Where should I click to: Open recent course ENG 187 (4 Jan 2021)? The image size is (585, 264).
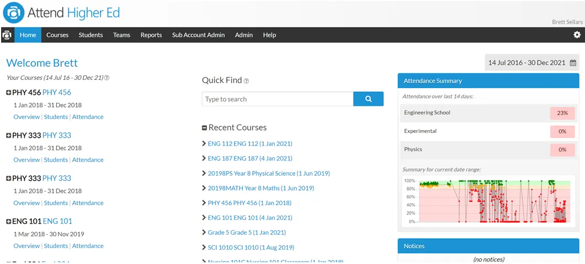point(250,158)
